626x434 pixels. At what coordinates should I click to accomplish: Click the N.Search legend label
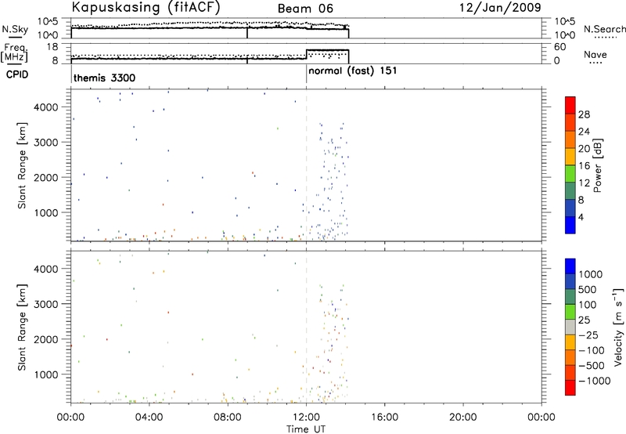click(x=604, y=29)
